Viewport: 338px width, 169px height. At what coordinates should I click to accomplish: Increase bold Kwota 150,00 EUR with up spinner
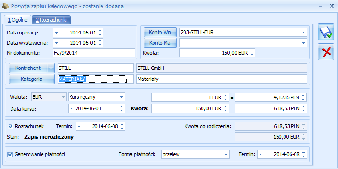225,107
